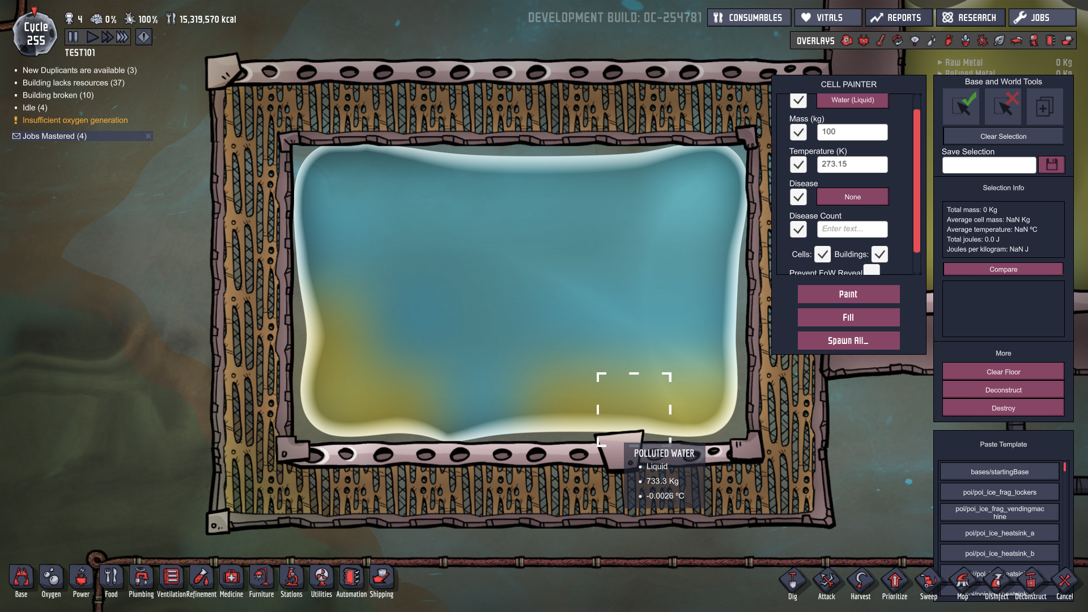Open the Vitals menu

[x=828, y=18]
